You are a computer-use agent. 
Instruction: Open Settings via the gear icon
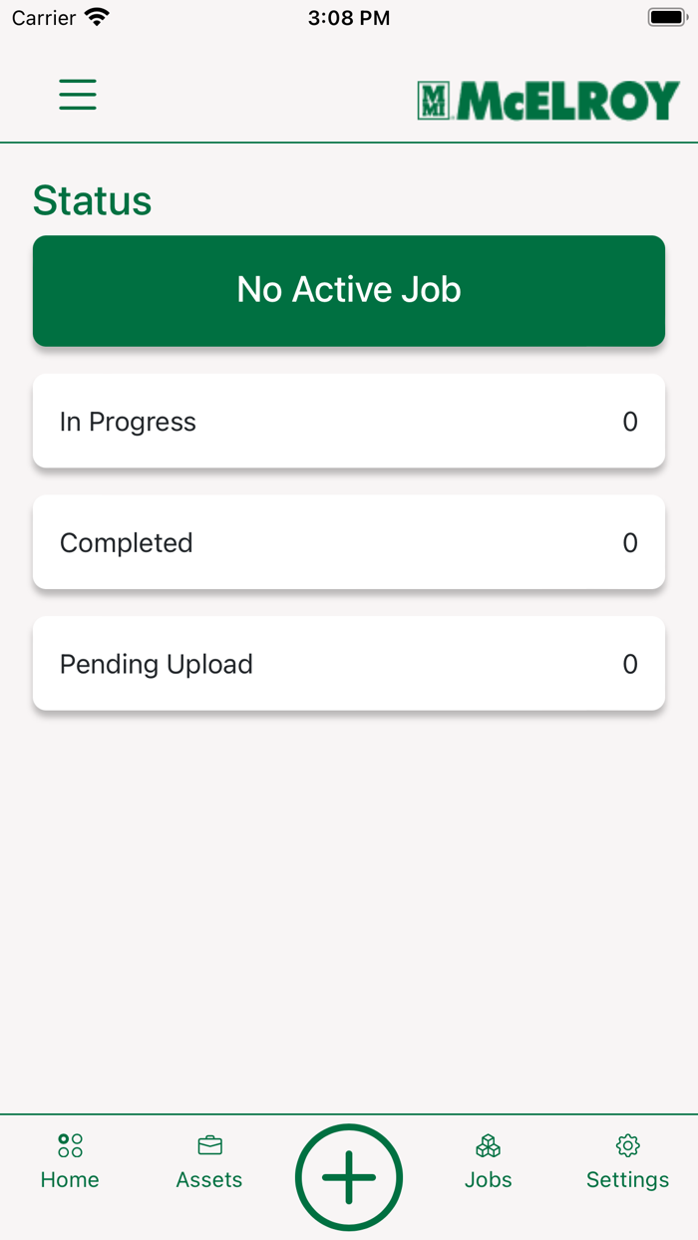tap(627, 1145)
